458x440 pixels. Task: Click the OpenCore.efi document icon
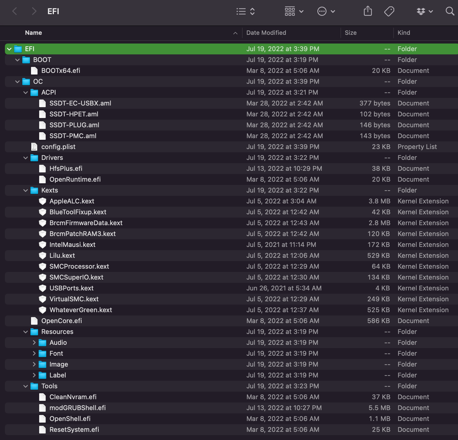pyautogui.click(x=34, y=321)
